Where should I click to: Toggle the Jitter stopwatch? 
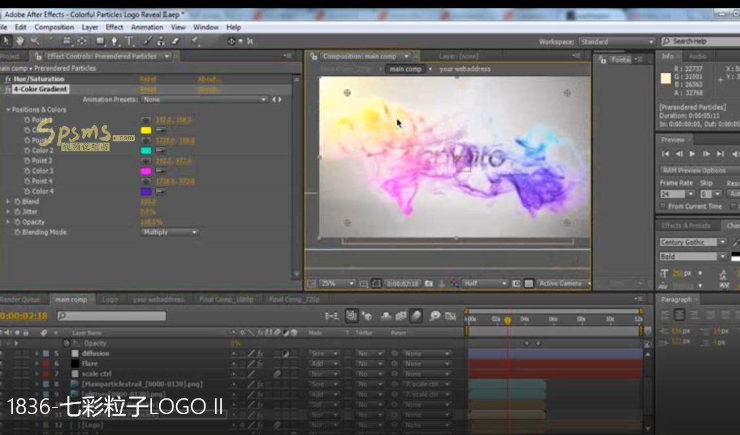pyautogui.click(x=18, y=212)
